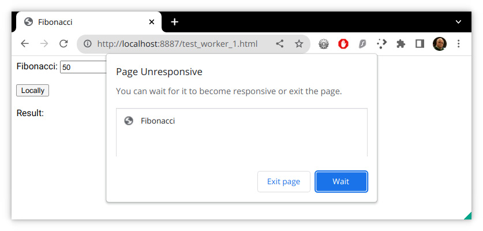
Task: Open a new tab with plus button
Action: point(175,22)
